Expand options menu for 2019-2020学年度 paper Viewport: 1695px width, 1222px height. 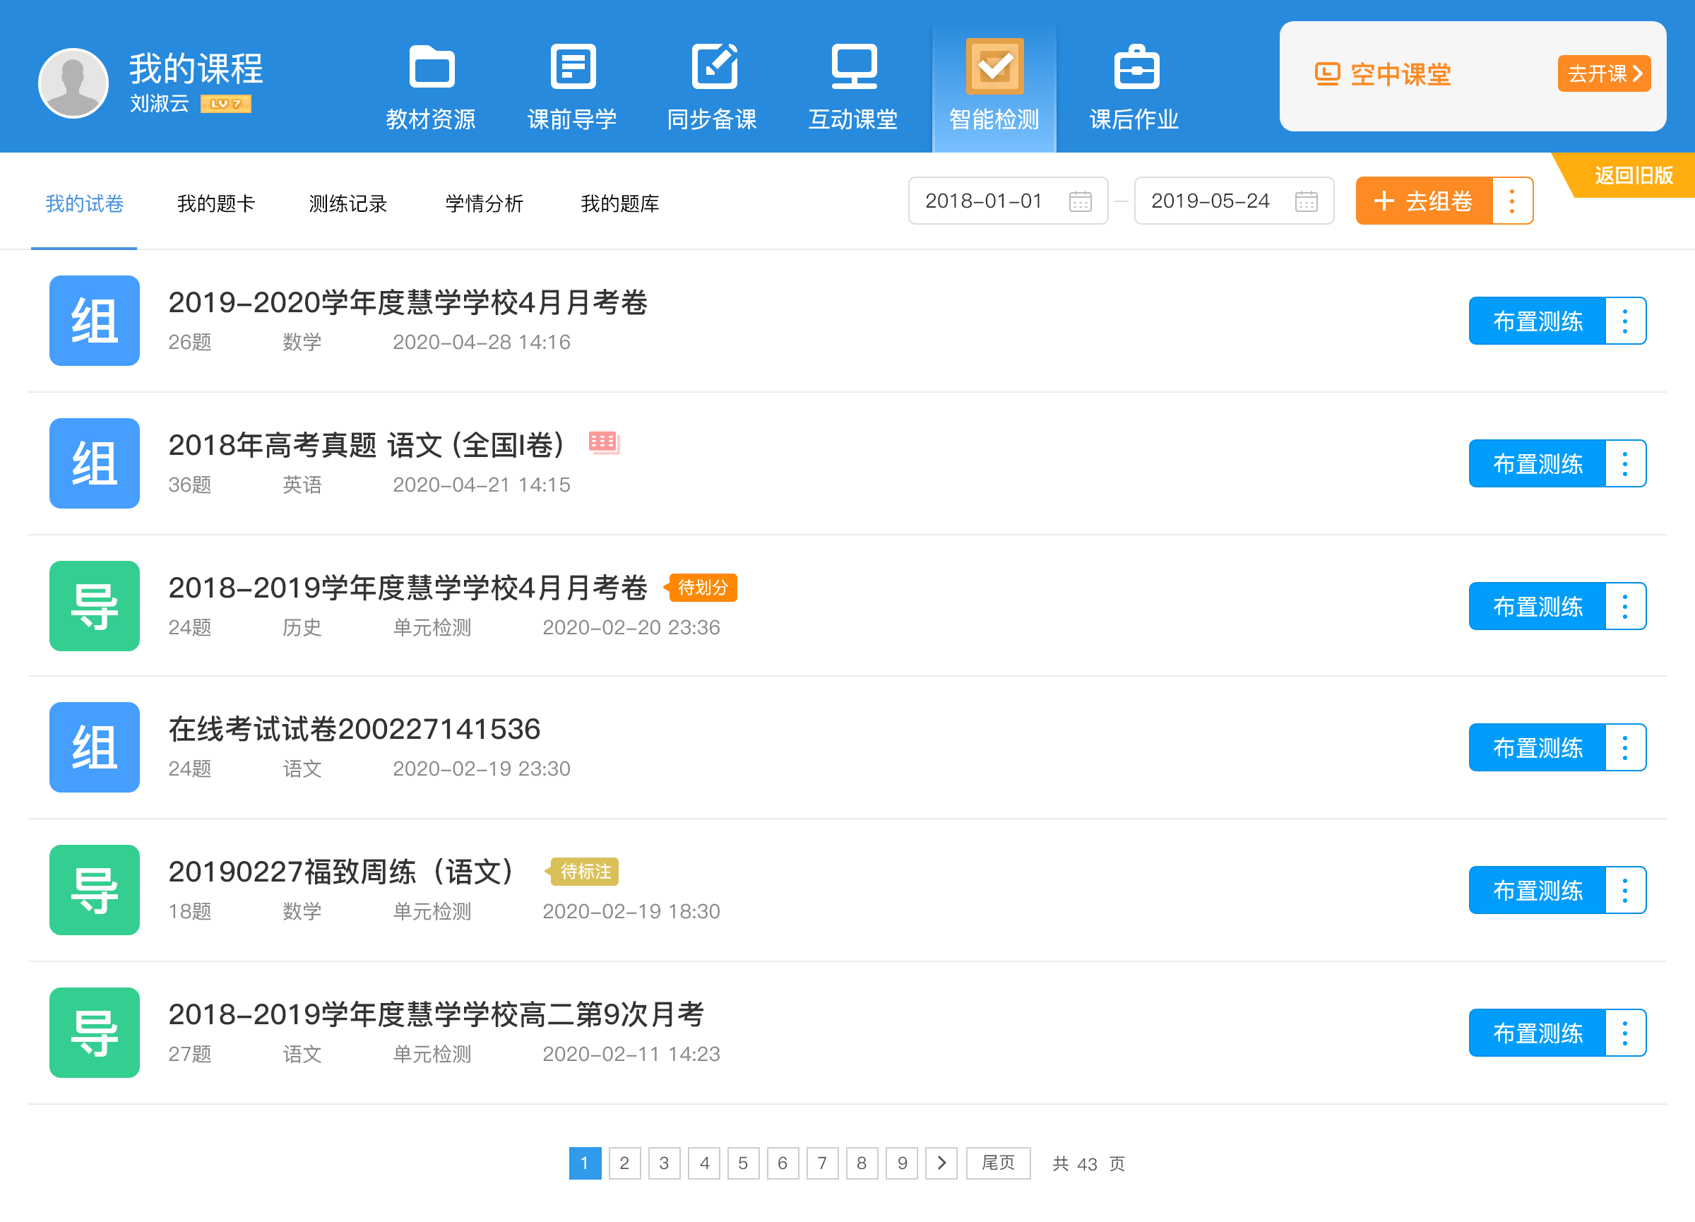click(1625, 321)
